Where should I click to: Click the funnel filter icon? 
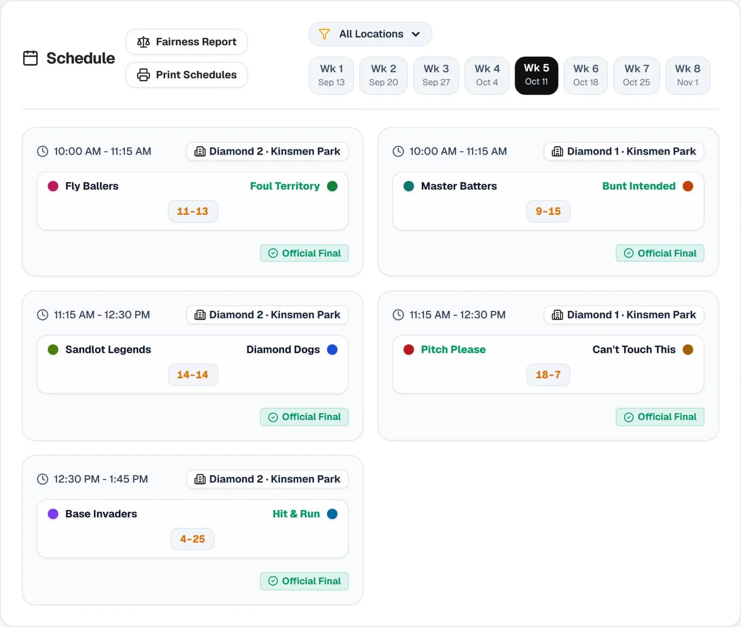click(x=324, y=34)
